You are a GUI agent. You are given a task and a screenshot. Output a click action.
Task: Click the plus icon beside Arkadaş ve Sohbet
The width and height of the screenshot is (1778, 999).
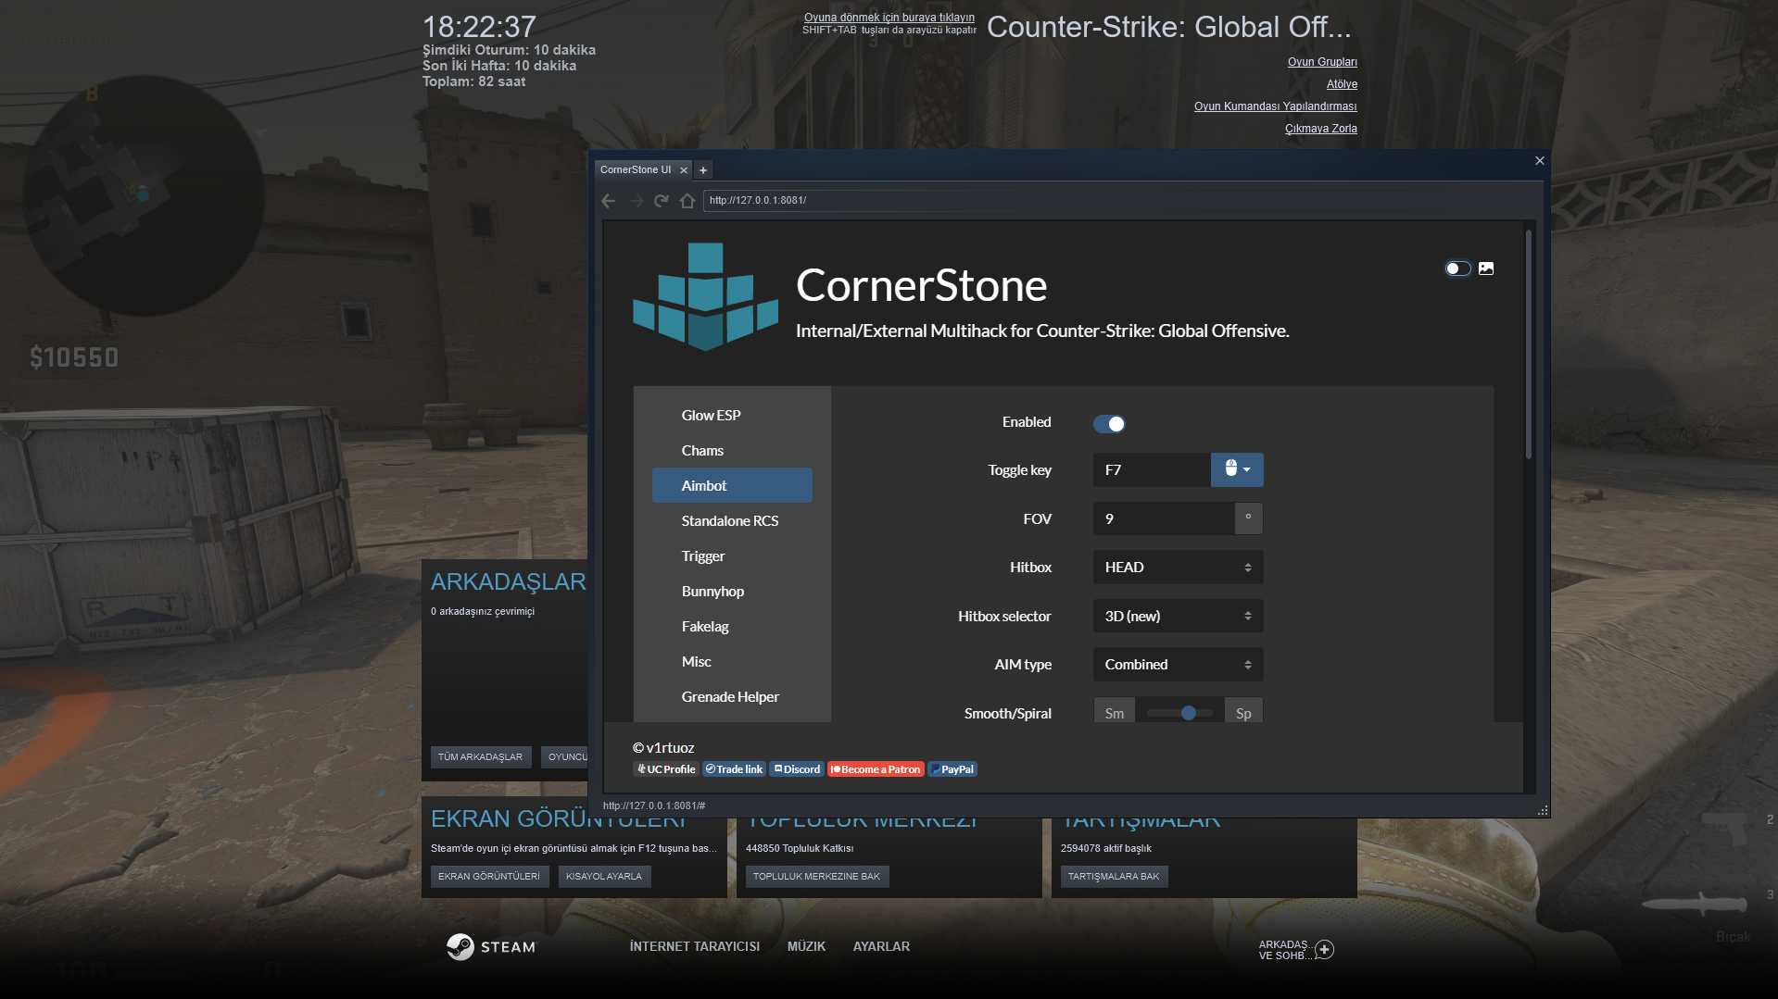coord(1325,949)
